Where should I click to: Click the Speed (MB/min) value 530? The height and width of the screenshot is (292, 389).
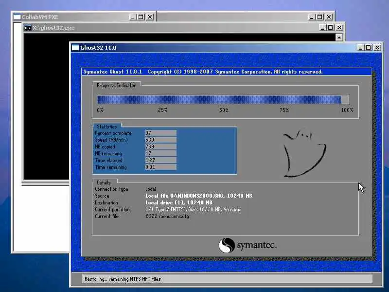[x=160, y=140]
